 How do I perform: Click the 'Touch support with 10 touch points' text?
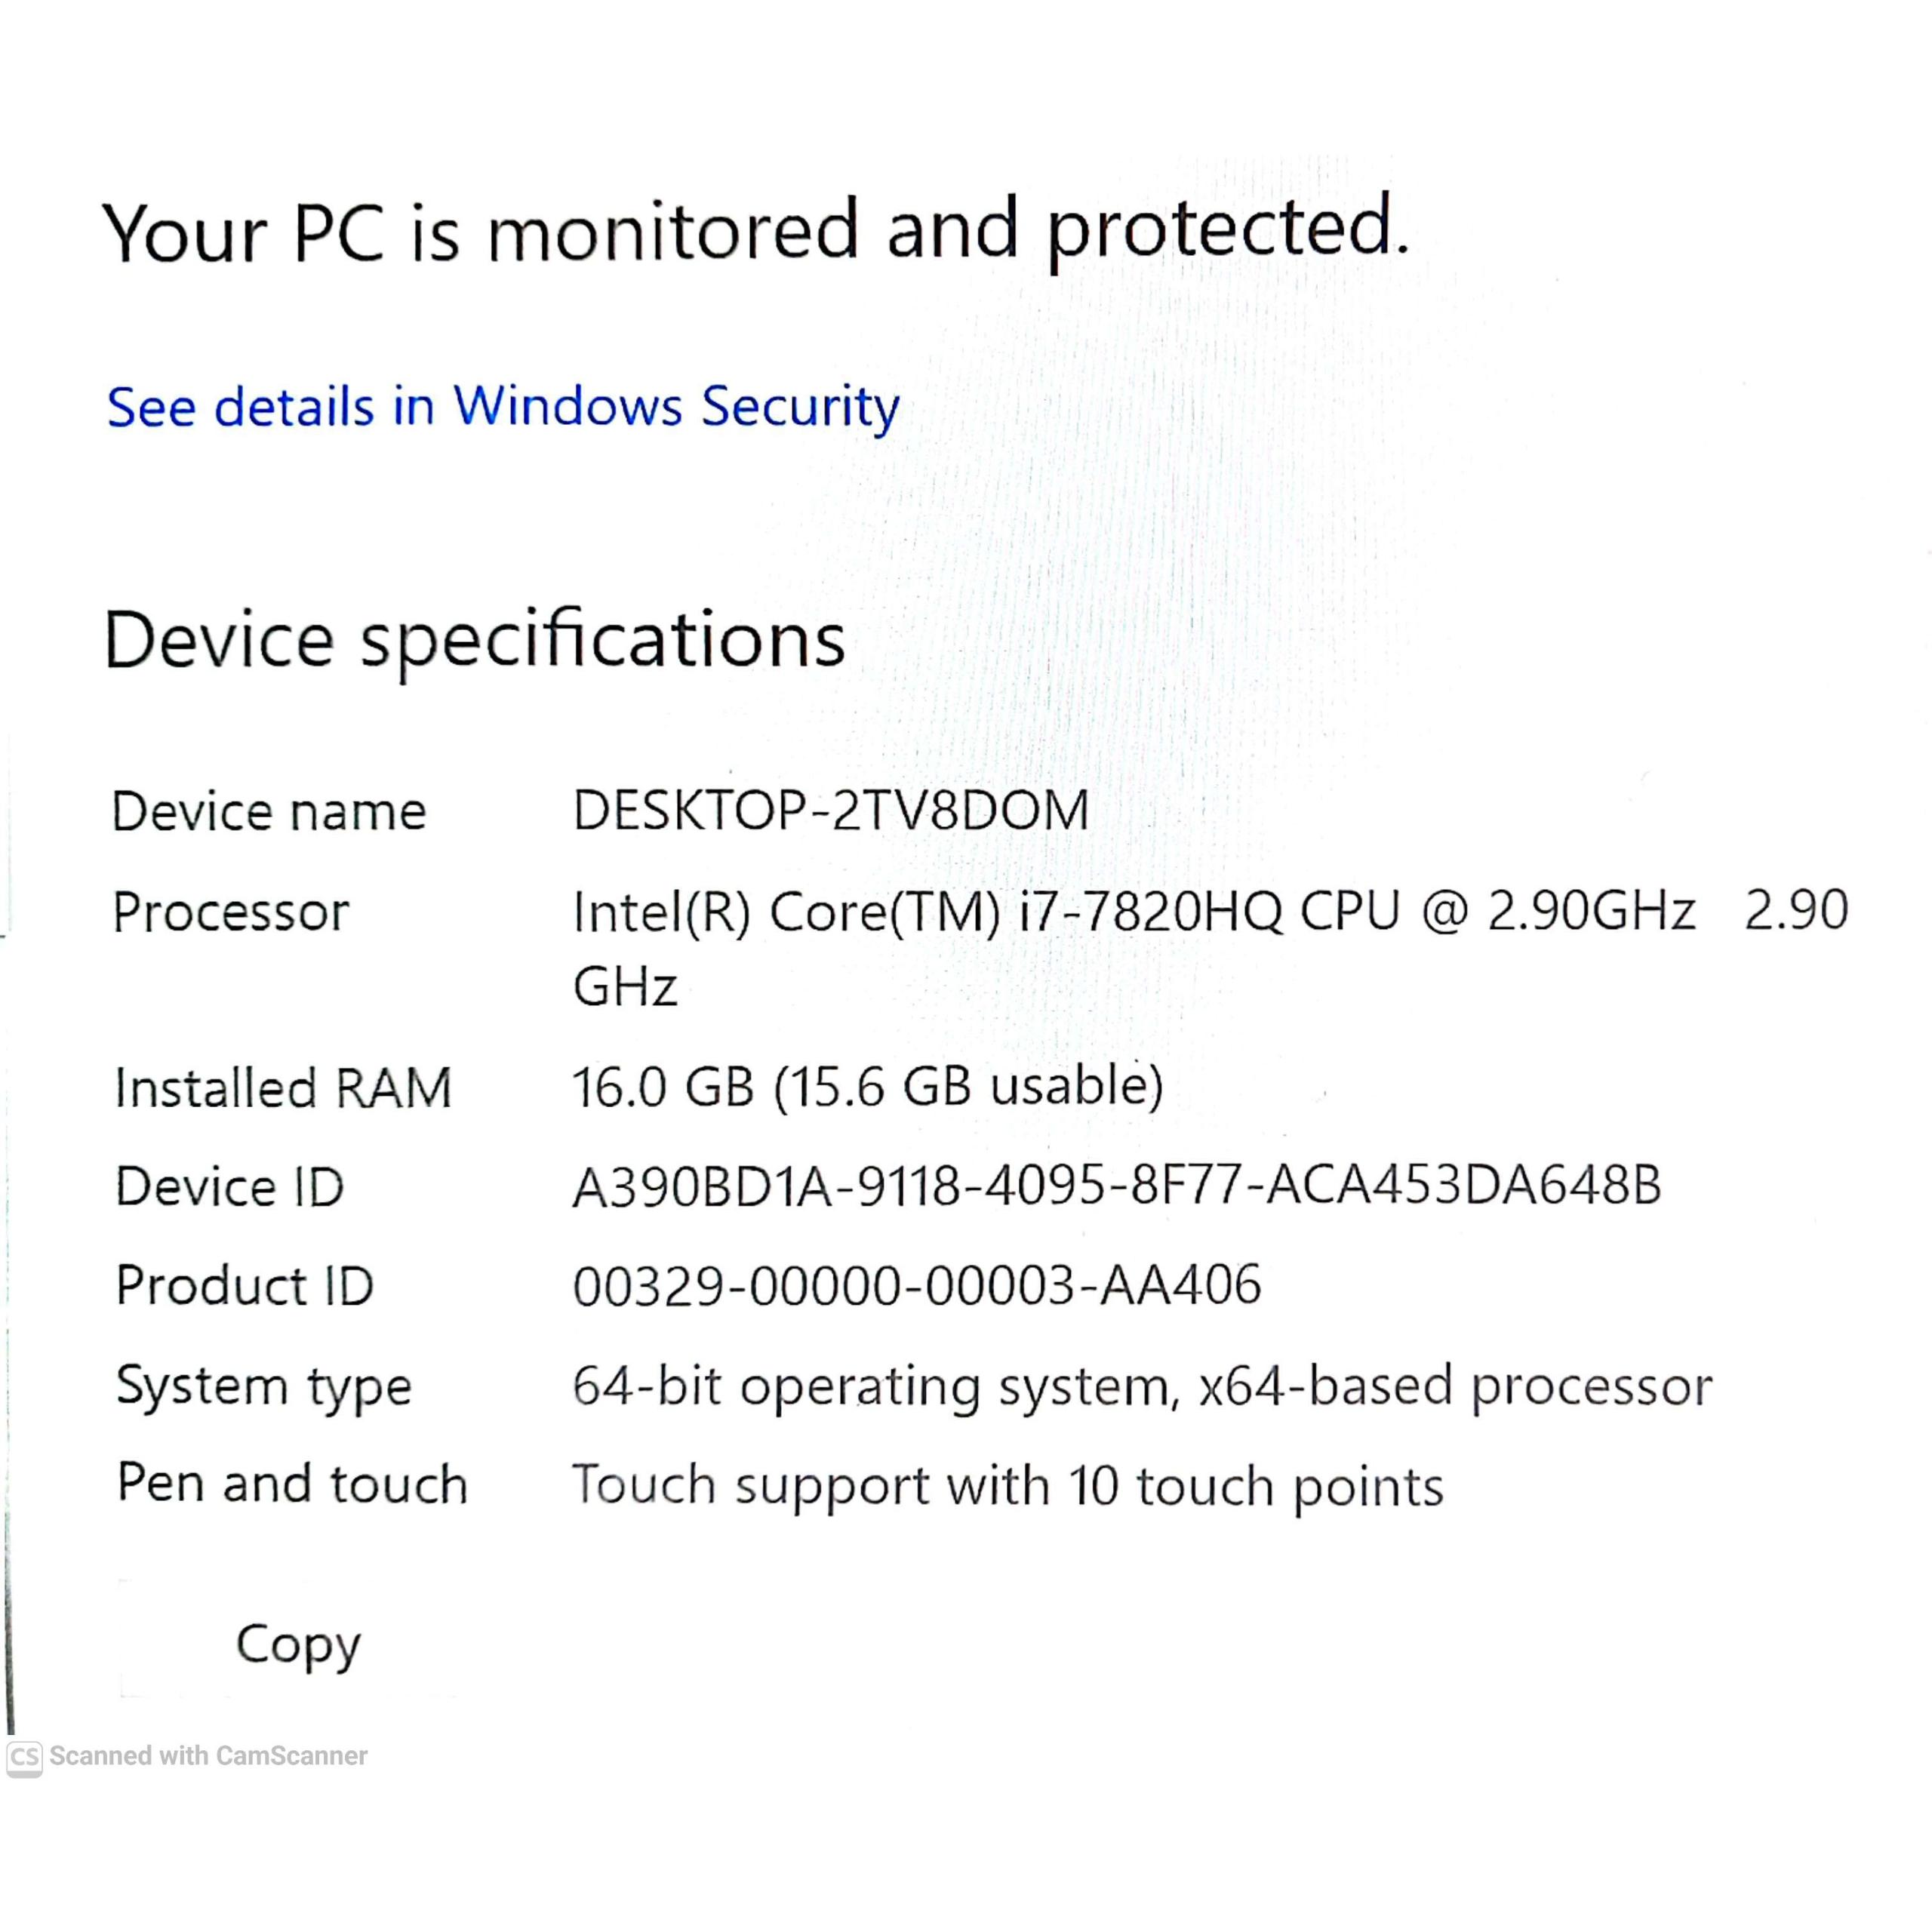[x=1007, y=1486]
